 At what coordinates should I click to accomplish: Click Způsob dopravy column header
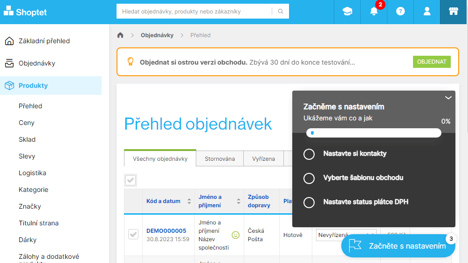(259, 201)
